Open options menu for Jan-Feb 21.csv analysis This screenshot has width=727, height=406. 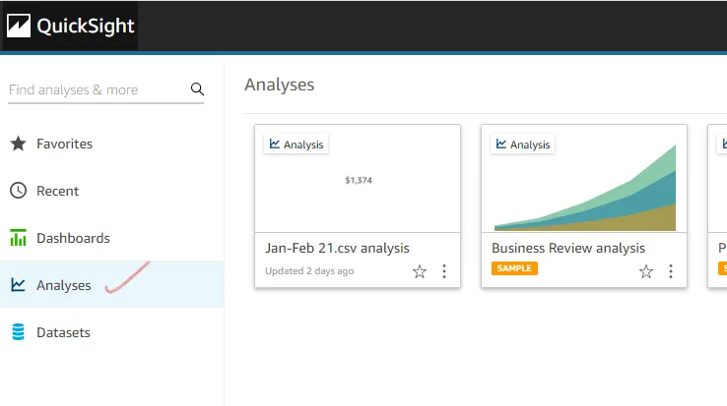click(444, 271)
